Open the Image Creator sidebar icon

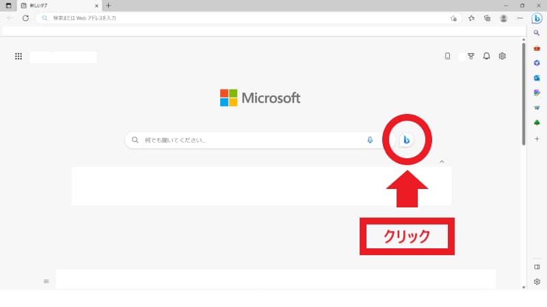click(x=537, y=93)
